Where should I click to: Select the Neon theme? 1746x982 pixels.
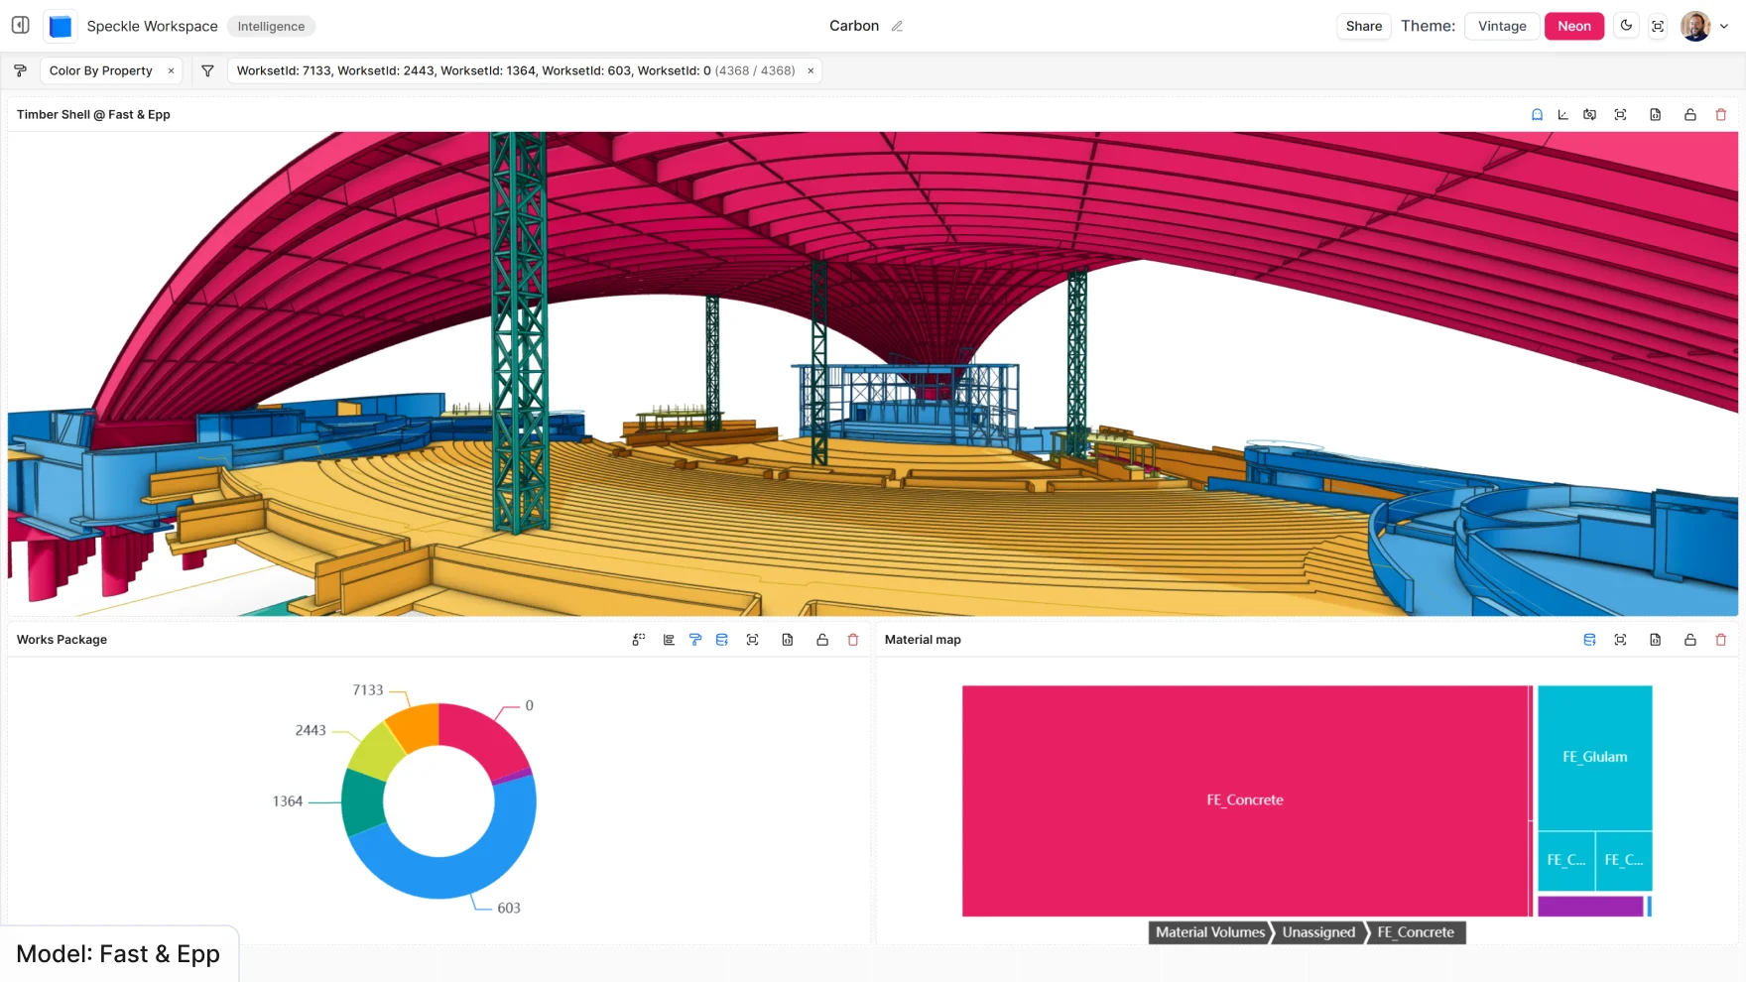[x=1573, y=27]
